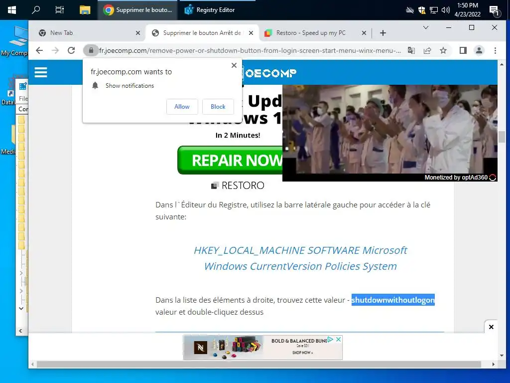
Task: Show the clock and date flyout
Action: pyautogui.click(x=467, y=10)
